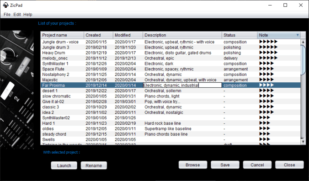Click rating arrows for SynthMaster02 row
This screenshot has width=309, height=181.
[x=265, y=117]
